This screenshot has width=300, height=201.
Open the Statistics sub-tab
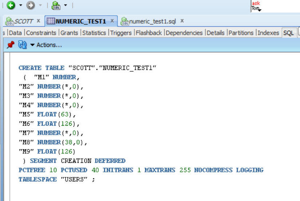(x=94, y=33)
